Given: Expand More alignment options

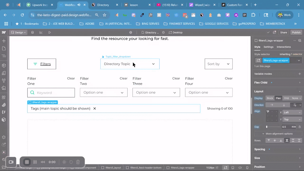Looking at the screenshot, I should point(277,134).
